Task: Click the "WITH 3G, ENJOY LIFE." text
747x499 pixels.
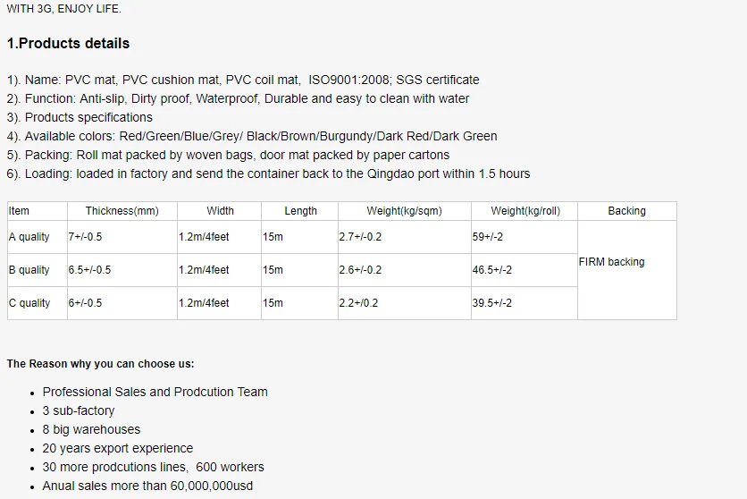Action: (x=64, y=9)
